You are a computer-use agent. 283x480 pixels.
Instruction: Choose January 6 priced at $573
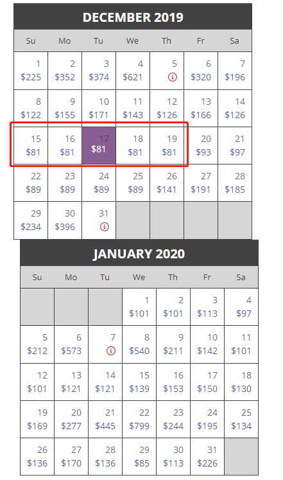(71, 344)
